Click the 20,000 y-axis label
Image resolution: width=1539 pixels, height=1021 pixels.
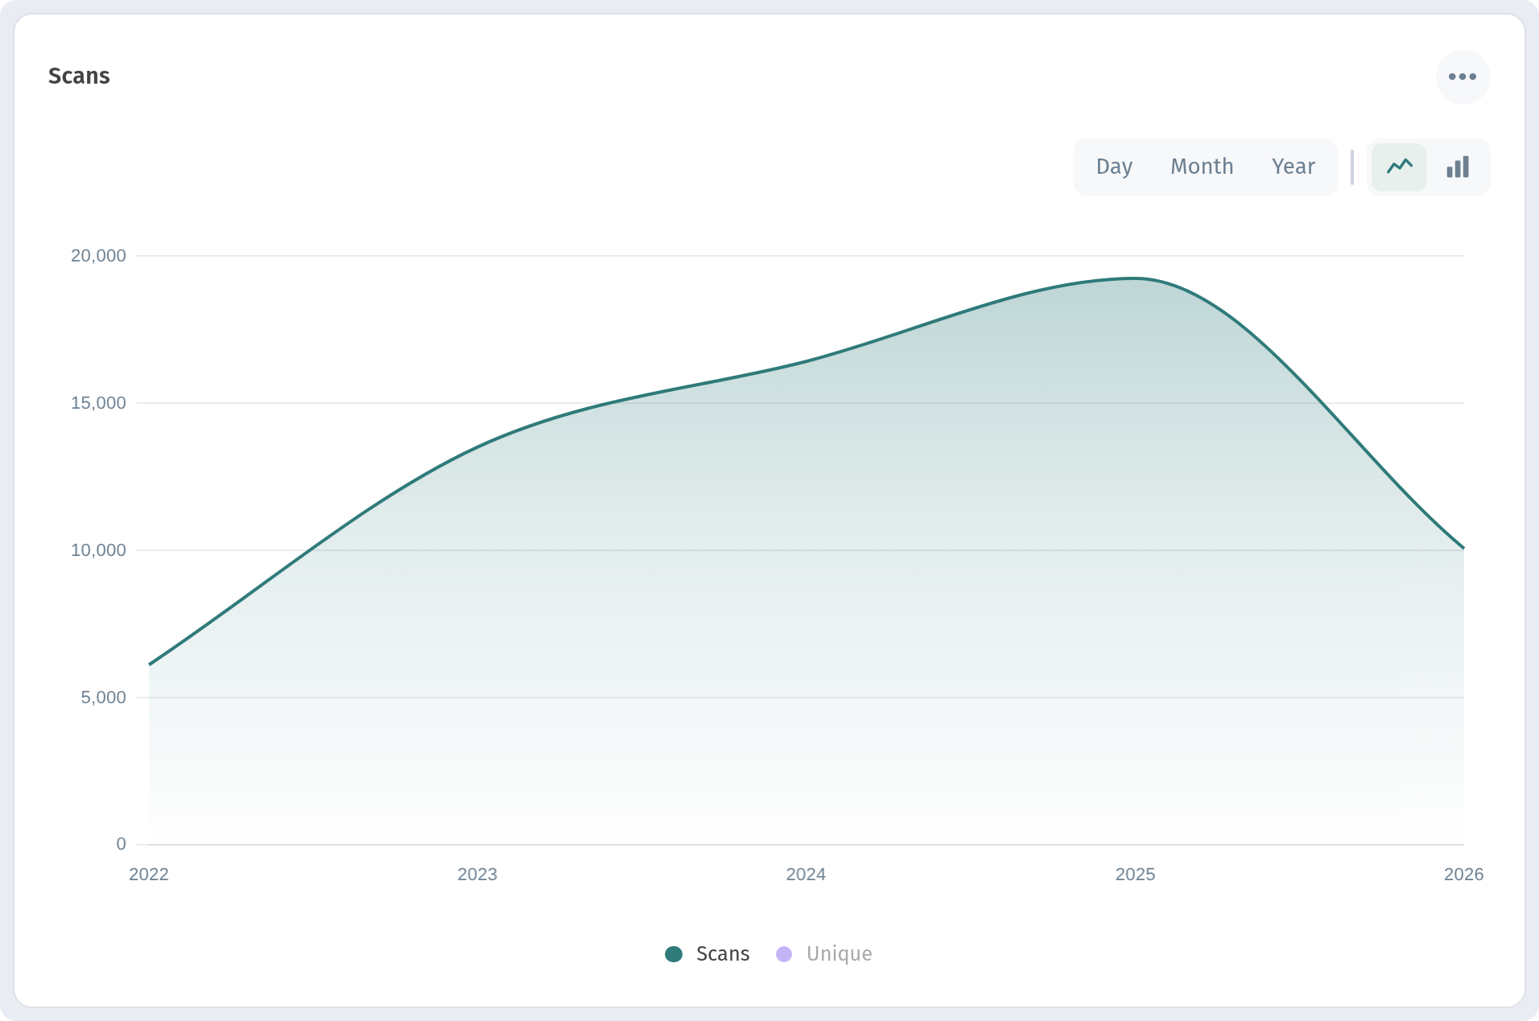point(98,256)
